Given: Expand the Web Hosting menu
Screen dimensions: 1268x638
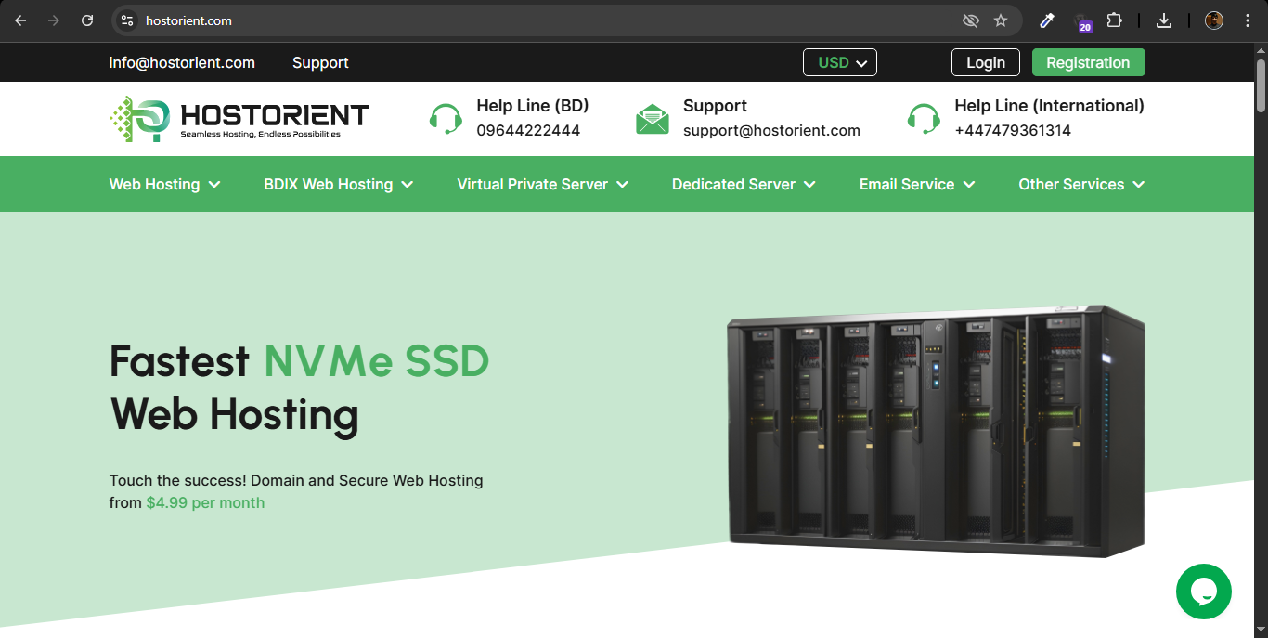Looking at the screenshot, I should tap(164, 184).
